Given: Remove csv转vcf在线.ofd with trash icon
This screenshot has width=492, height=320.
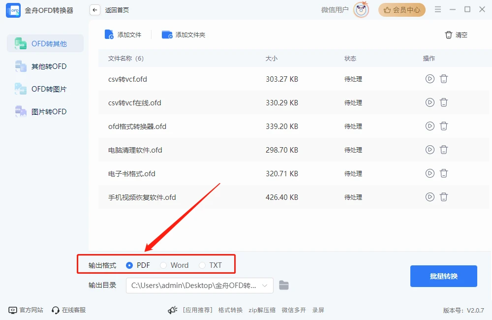Looking at the screenshot, I should coord(443,102).
